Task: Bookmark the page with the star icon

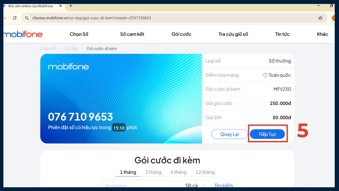Action: coord(320,18)
